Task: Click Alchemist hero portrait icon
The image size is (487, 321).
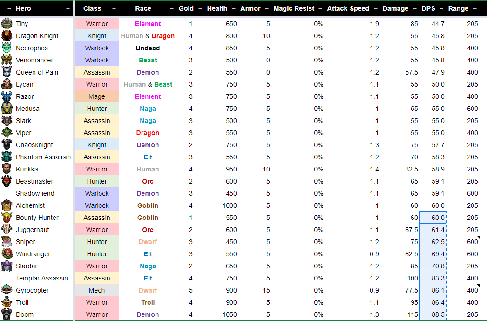Action: [7, 205]
